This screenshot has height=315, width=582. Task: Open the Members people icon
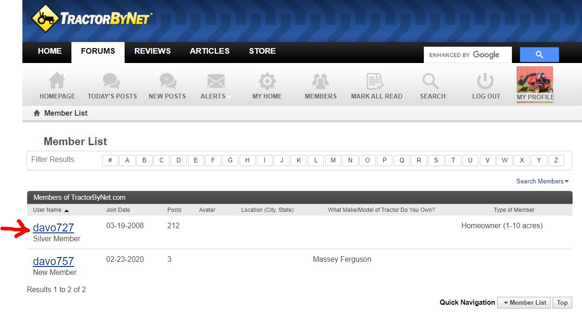click(321, 81)
